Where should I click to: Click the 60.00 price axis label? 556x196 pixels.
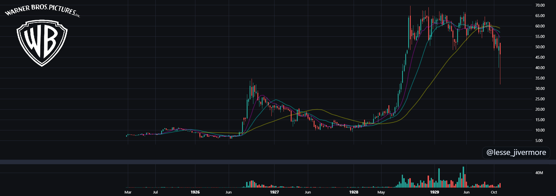540,26
